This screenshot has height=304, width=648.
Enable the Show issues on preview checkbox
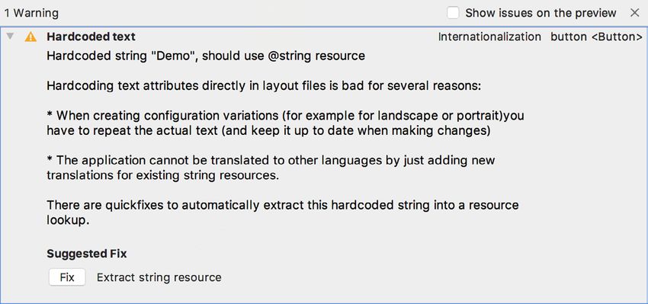tap(453, 13)
